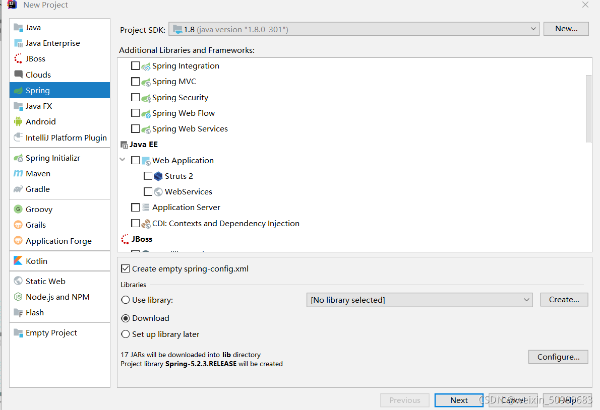The image size is (600, 410).
Task: Check the Application Server checkbox
Action: [136, 207]
